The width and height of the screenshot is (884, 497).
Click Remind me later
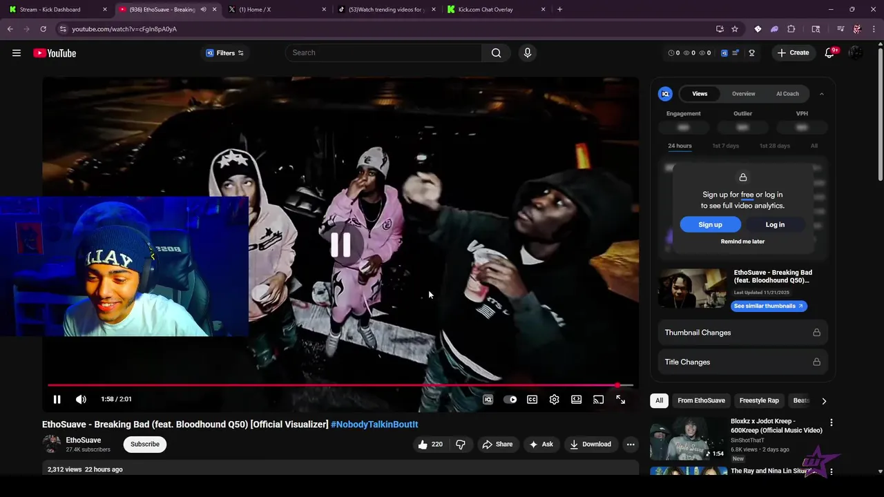742,242
